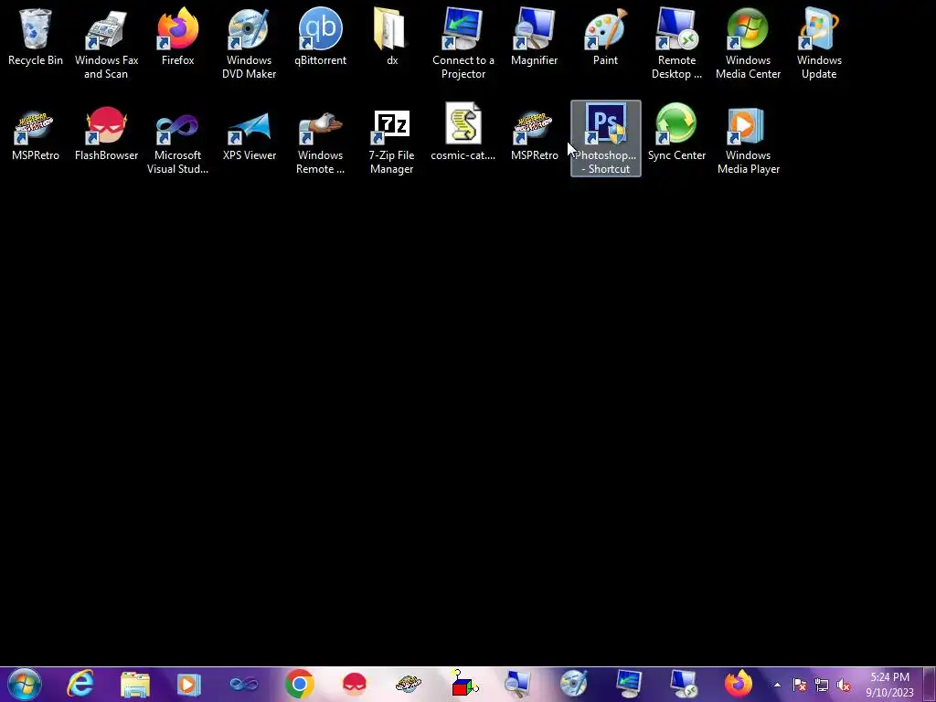Open Remote Desktop Connection from taskbar
Image resolution: width=936 pixels, height=702 pixels.
(684, 684)
